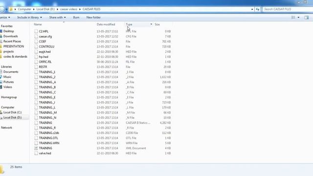The height and width of the screenshot is (176, 313).
Task: Click the ORPIC.FIL file icon
Action: 36,62
